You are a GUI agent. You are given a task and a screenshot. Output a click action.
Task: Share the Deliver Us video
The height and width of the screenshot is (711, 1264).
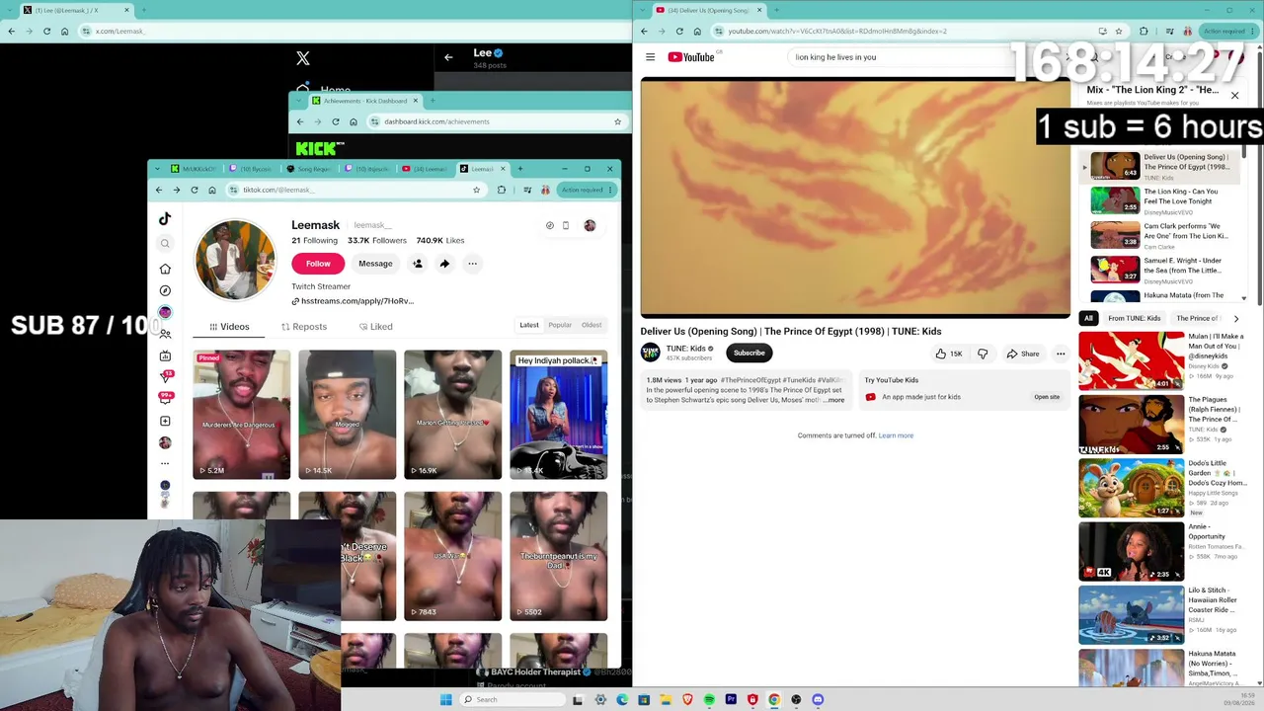(x=1022, y=354)
